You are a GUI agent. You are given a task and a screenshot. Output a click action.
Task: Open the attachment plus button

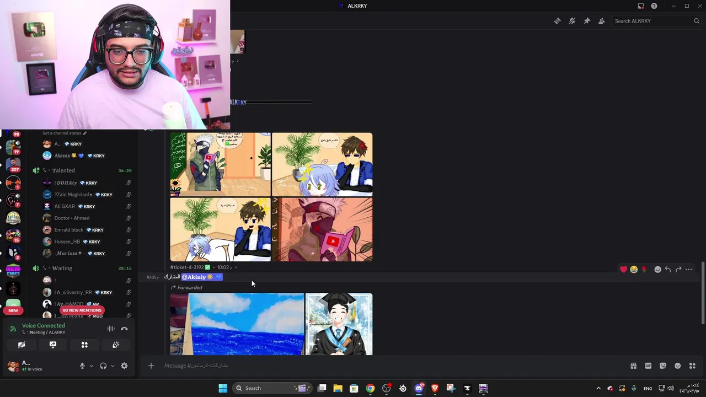click(151, 366)
